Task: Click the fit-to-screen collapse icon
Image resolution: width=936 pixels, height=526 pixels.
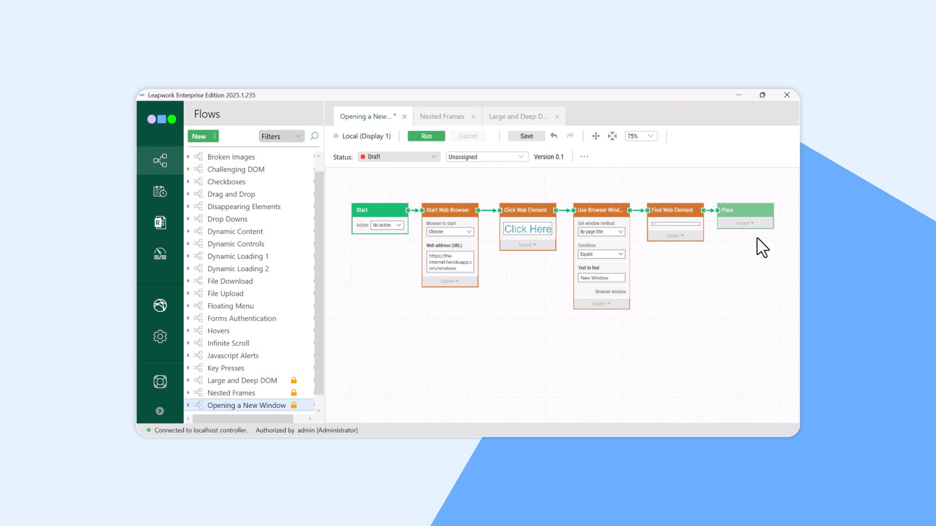Action: [612, 136]
